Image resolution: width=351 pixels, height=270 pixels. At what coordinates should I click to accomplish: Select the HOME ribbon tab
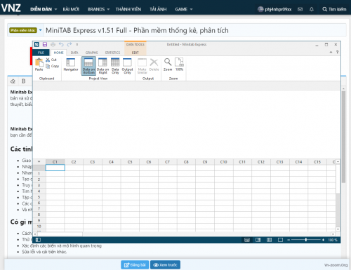pyautogui.click(x=58, y=53)
